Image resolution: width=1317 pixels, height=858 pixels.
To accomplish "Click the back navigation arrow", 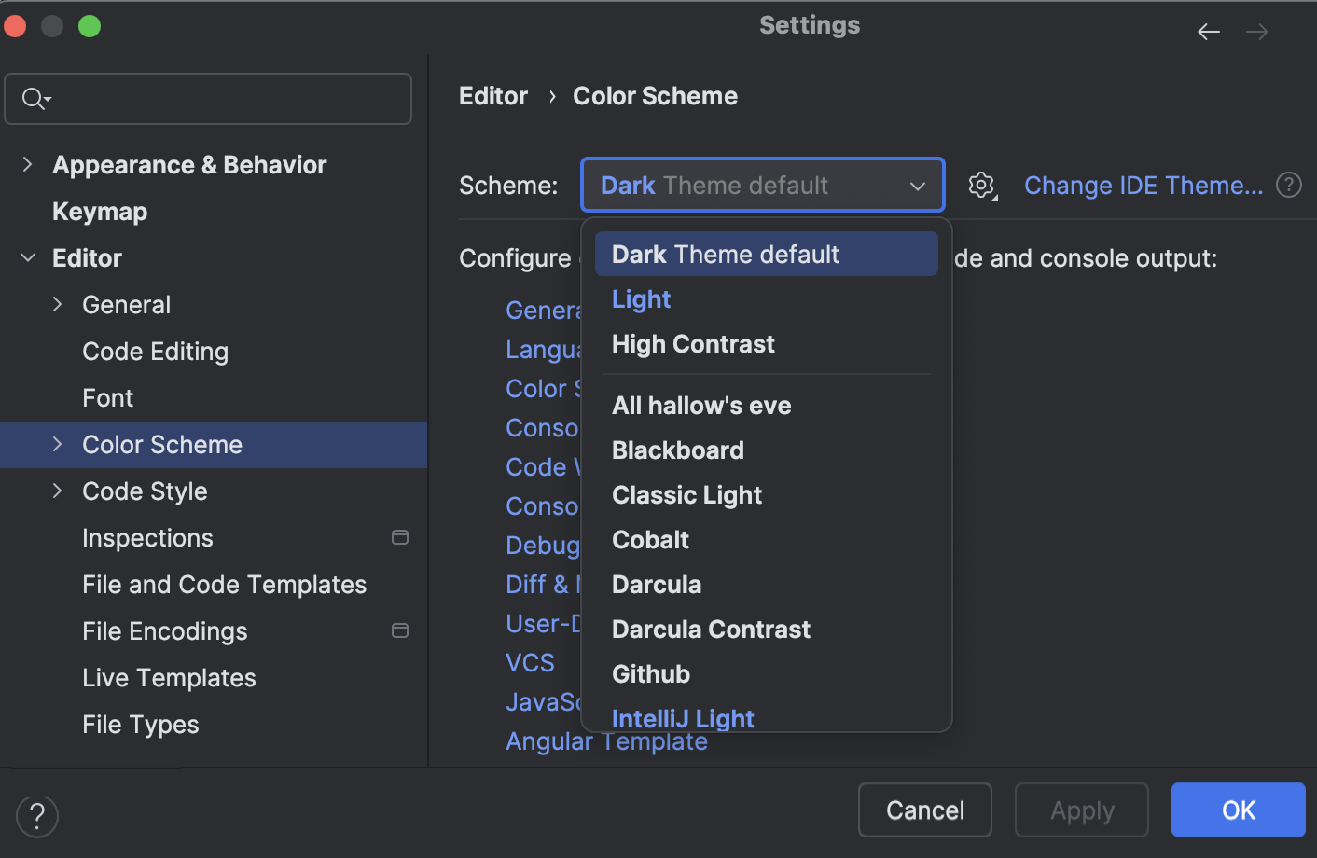I will (1208, 31).
